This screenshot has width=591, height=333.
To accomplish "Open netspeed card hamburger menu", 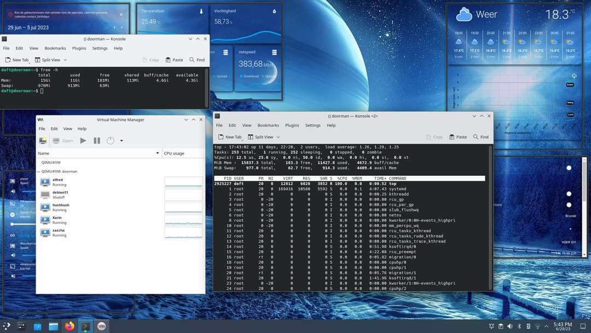I will (x=274, y=53).
